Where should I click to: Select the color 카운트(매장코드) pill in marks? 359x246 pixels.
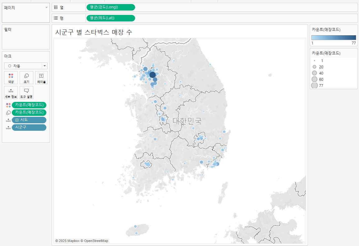coord(29,105)
